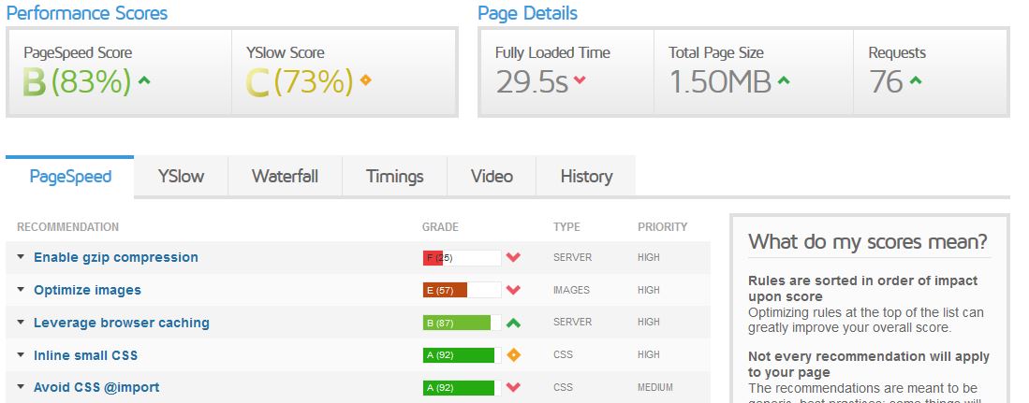Open the History tab
The image size is (1029, 403).
(586, 177)
